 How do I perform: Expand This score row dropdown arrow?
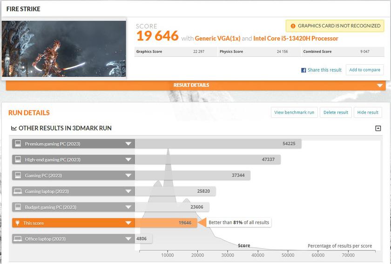pyautogui.click(x=128, y=223)
